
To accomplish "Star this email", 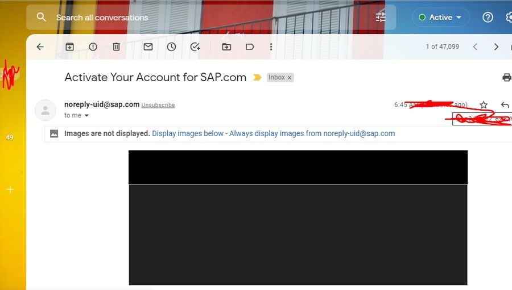I will coord(484,105).
